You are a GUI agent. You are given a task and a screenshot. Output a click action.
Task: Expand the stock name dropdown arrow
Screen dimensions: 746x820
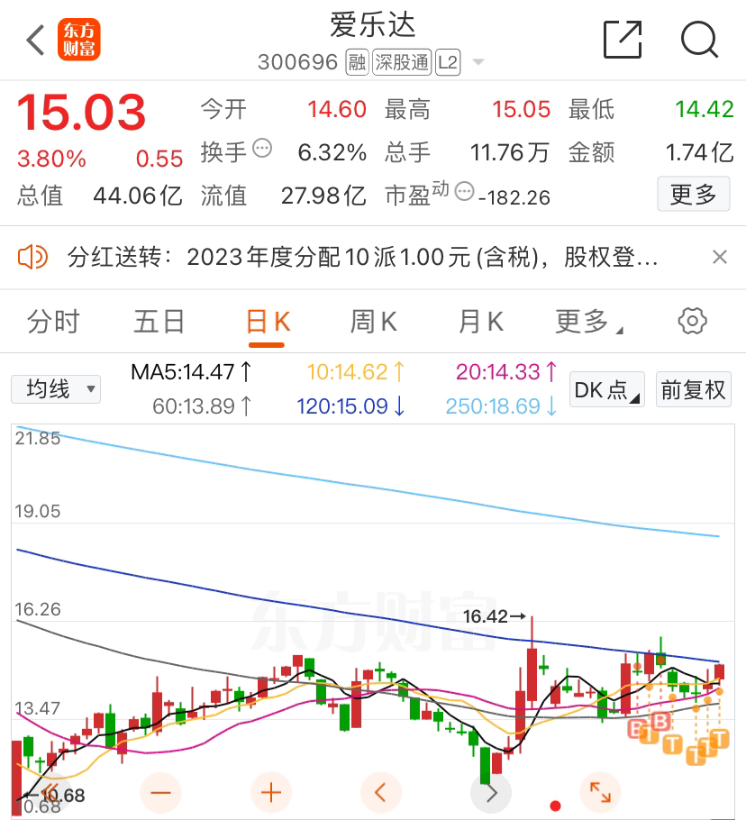[478, 62]
